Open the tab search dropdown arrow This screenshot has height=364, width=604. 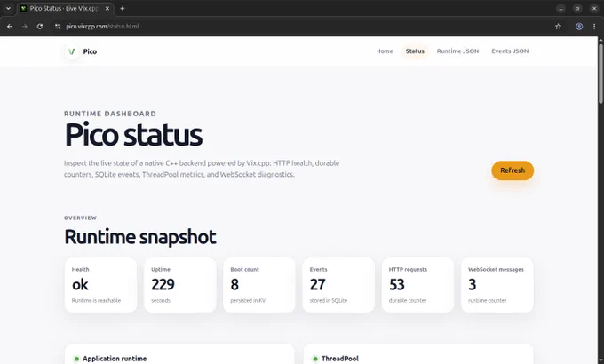coord(8,9)
